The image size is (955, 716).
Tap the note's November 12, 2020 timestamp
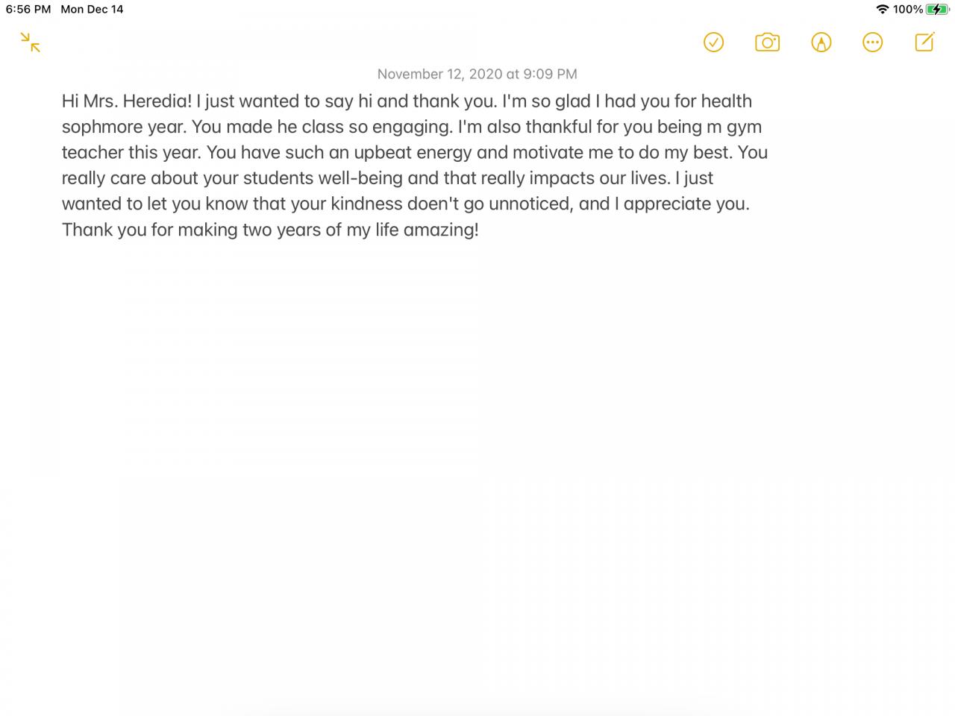point(477,74)
